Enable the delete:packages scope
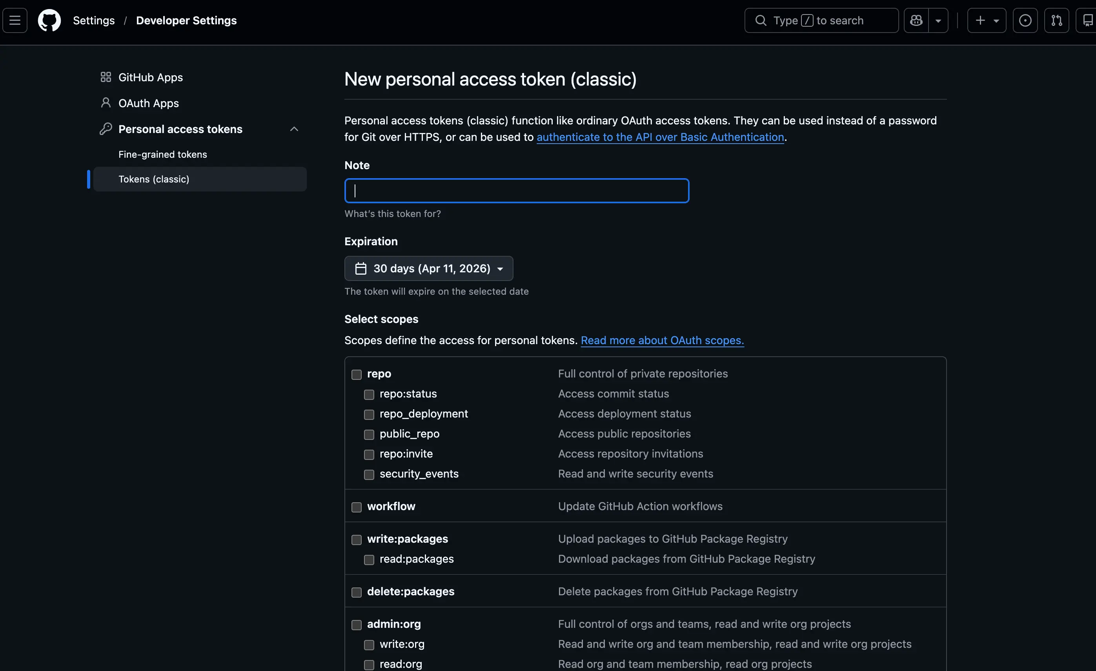The width and height of the screenshot is (1096, 671). pyautogui.click(x=356, y=592)
